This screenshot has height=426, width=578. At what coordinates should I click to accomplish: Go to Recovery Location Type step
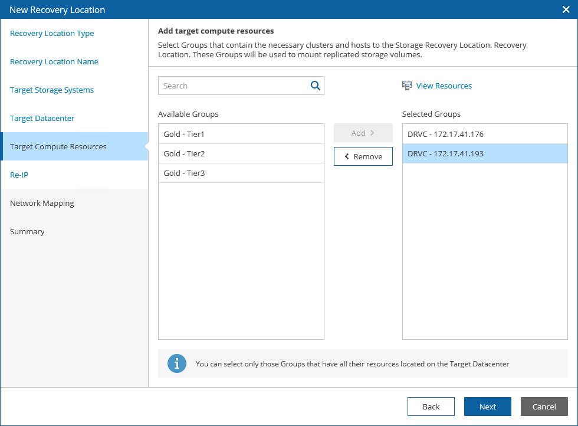click(x=52, y=34)
